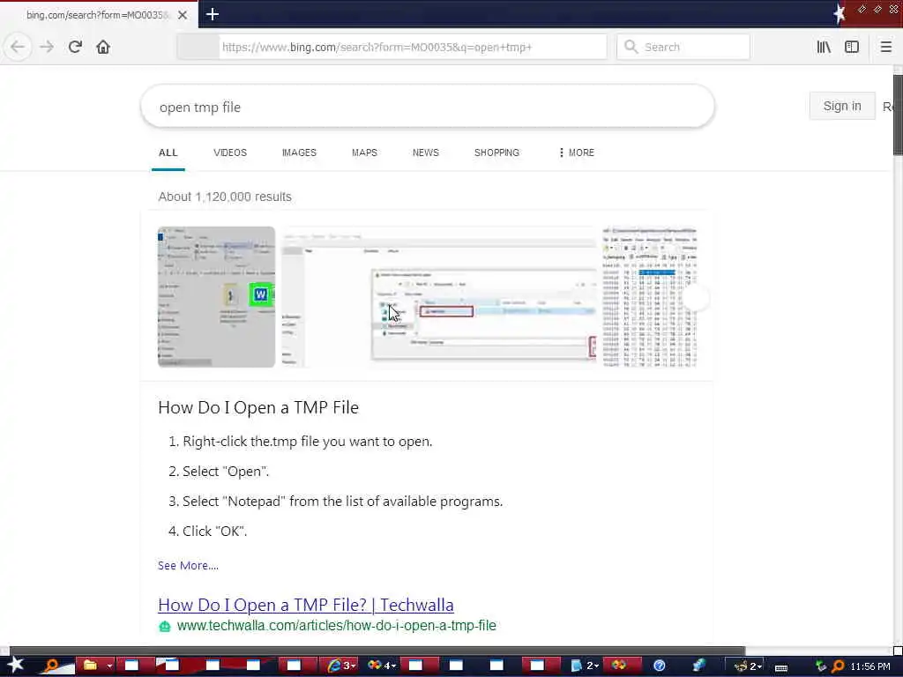Click the 'How Do I Open a TMP File' heading
The height and width of the screenshot is (677, 903).
[x=258, y=407]
